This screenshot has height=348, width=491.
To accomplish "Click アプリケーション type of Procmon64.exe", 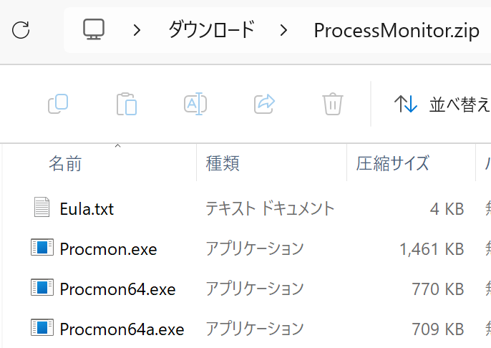I will pyautogui.click(x=255, y=289).
